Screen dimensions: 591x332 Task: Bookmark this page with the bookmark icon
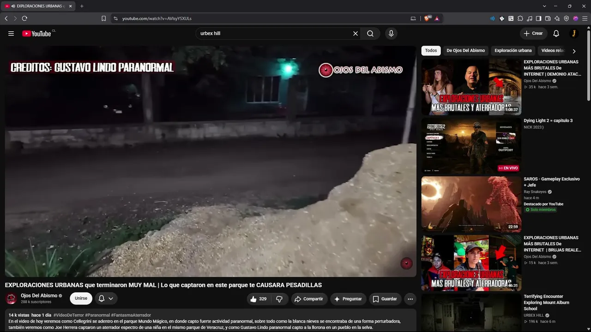(103, 18)
